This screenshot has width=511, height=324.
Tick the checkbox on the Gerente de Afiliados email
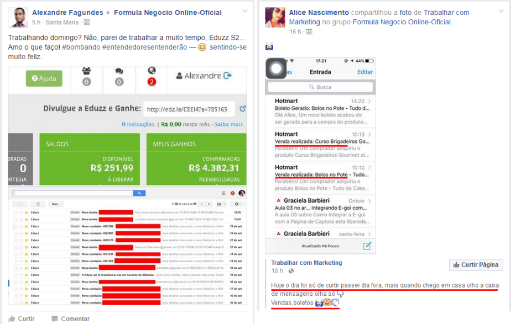16,275
